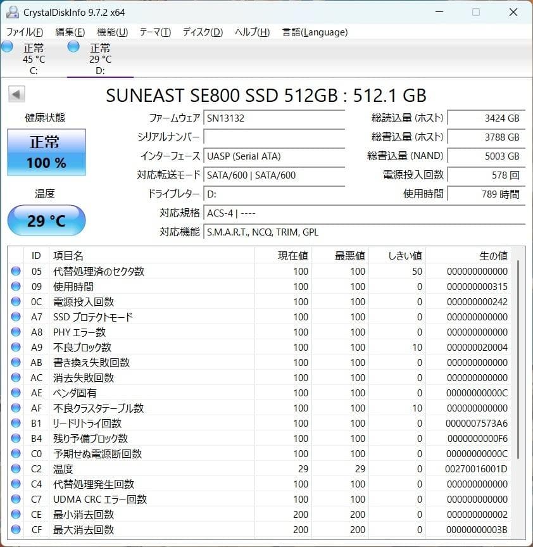Open the 機能(U) menu

click(x=112, y=32)
